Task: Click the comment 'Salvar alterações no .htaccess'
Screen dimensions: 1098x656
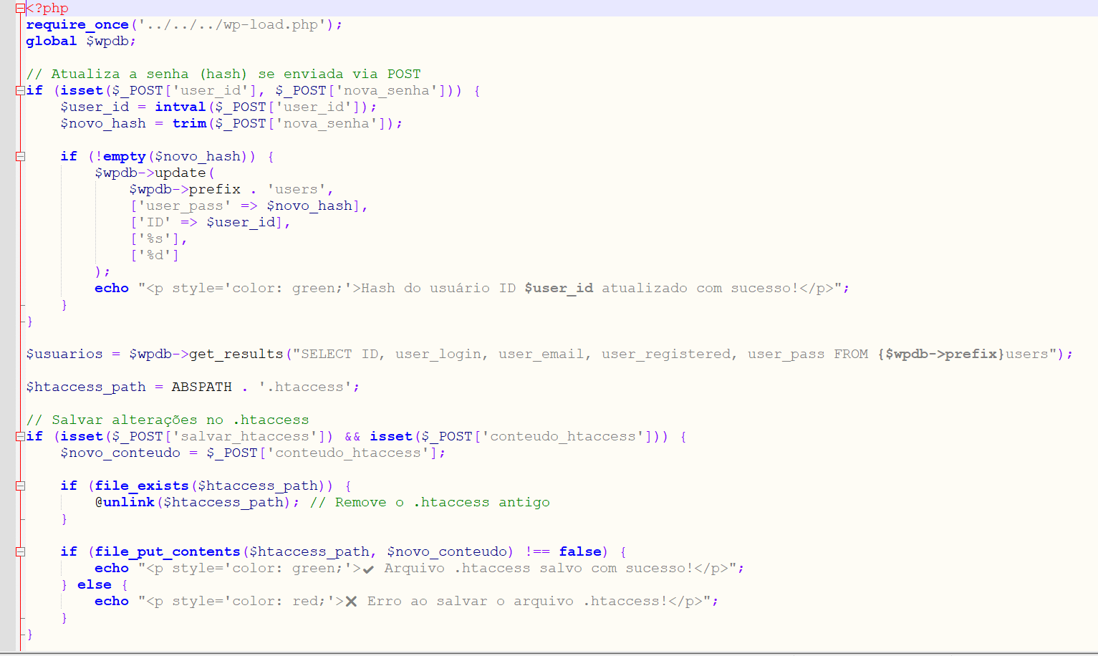Action: [180, 420]
